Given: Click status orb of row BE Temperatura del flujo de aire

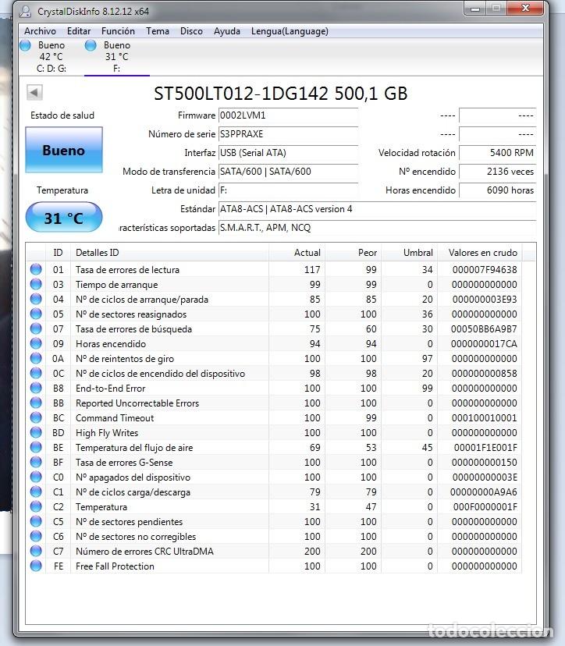Looking at the screenshot, I should pos(36,447).
